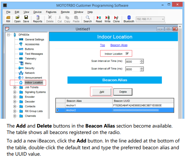Select the Anchor1 beacon alias cell
185x158 pixels.
[89, 106]
